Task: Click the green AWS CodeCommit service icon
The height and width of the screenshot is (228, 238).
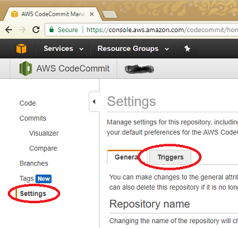Action: pos(25,69)
